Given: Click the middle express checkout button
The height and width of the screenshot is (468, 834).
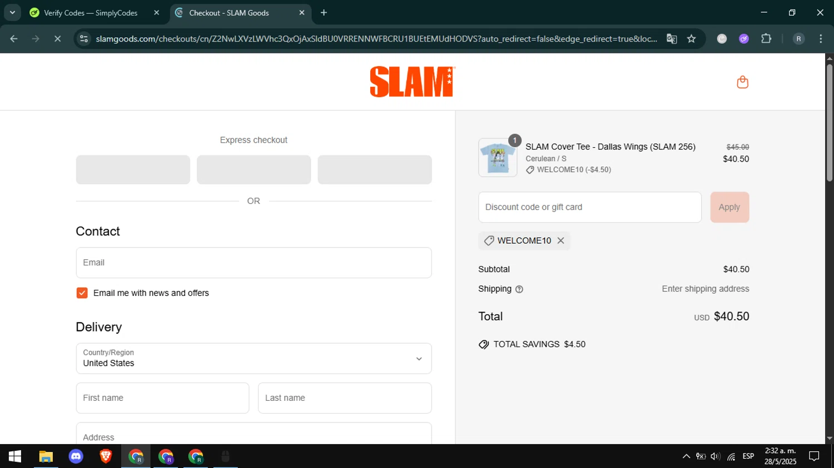Looking at the screenshot, I should tap(254, 170).
